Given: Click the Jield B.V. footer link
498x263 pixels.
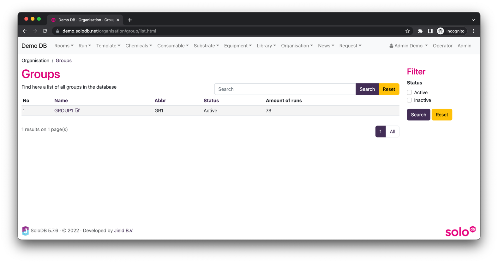Looking at the screenshot, I should click(124, 231).
